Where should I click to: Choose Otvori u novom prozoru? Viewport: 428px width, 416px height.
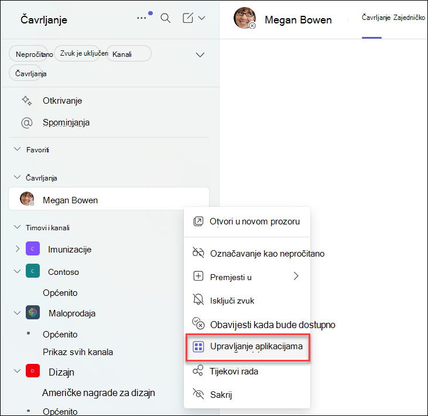point(247,221)
